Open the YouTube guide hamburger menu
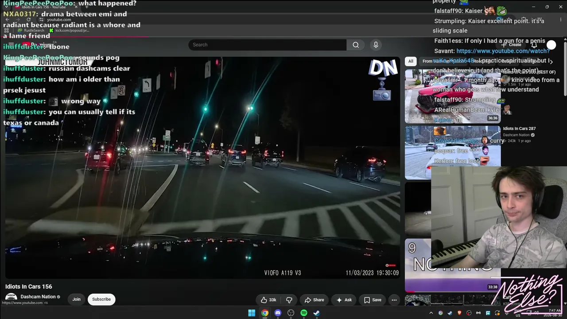The height and width of the screenshot is (319, 567). tap(11, 45)
